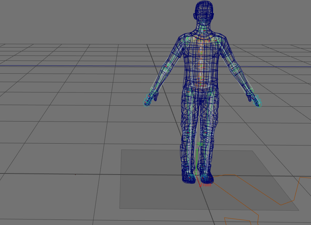311x225 pixels.
Task: Select the cyan foot controller on the right shoe
Action: pos(205,178)
